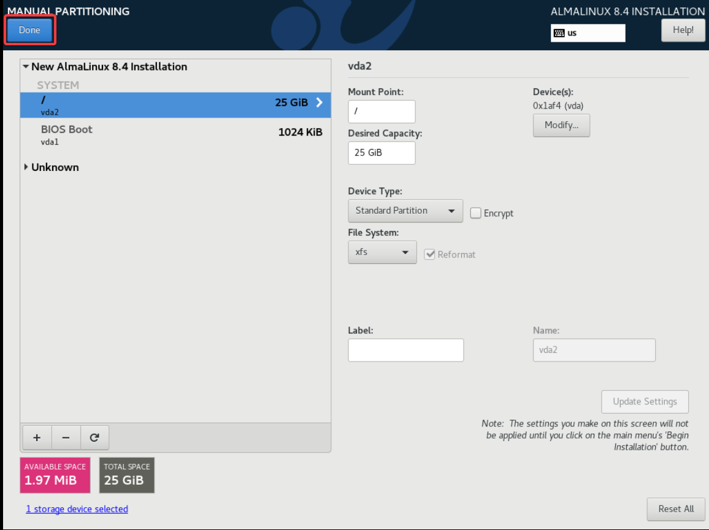709x530 pixels.
Task: Open the 1 storage device selected link
Action: 77,509
